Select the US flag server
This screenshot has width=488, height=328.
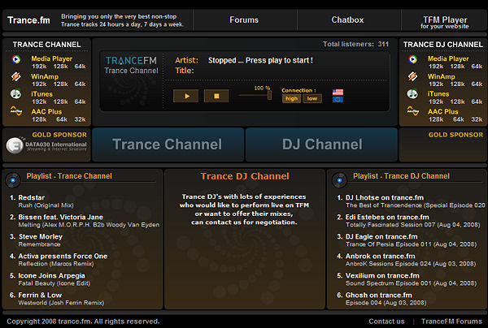[338, 93]
